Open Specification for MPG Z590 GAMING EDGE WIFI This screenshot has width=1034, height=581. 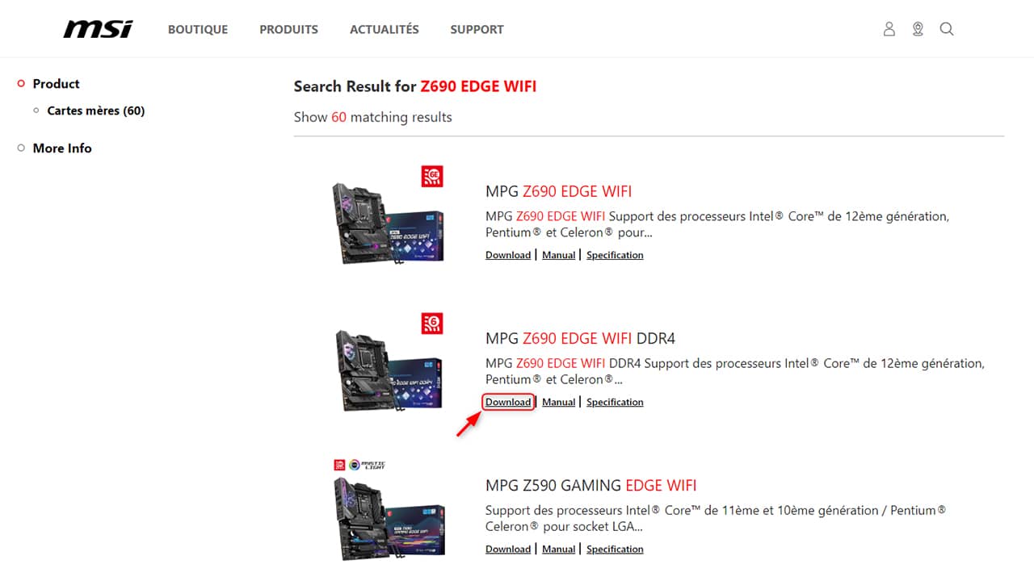tap(615, 549)
